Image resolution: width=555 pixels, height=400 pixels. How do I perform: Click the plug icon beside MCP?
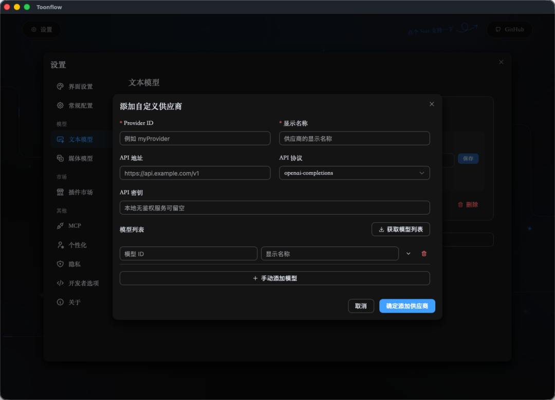(x=60, y=225)
